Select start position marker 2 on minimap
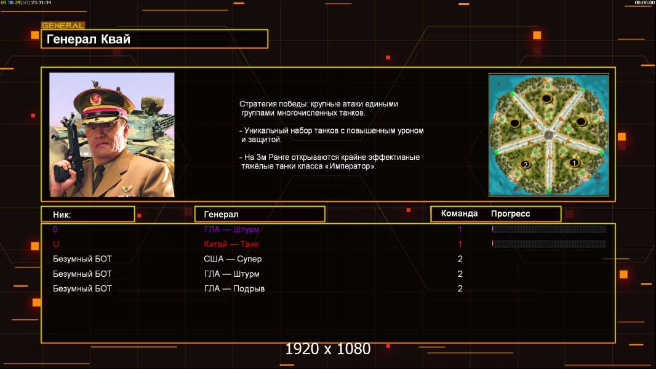 click(x=526, y=164)
